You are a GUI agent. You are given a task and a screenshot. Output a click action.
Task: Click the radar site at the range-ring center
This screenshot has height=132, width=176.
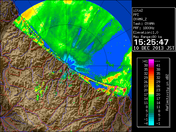pyautogui.click(x=67, y=66)
